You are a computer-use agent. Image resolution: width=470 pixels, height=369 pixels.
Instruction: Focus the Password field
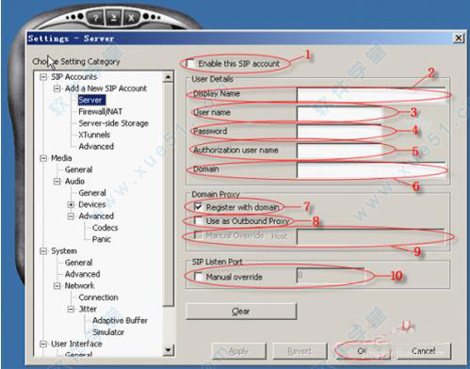pyautogui.click(x=340, y=132)
